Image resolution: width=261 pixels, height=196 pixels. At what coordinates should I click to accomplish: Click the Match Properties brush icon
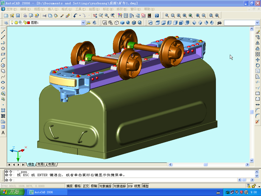[x=62, y=16]
